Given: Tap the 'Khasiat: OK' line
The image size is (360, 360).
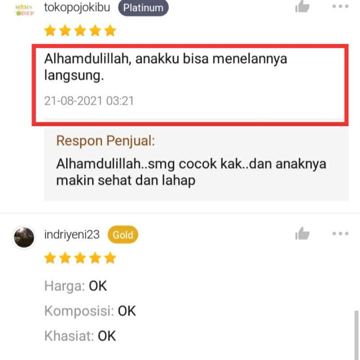Looking at the screenshot, I should pyautogui.click(x=80, y=336).
